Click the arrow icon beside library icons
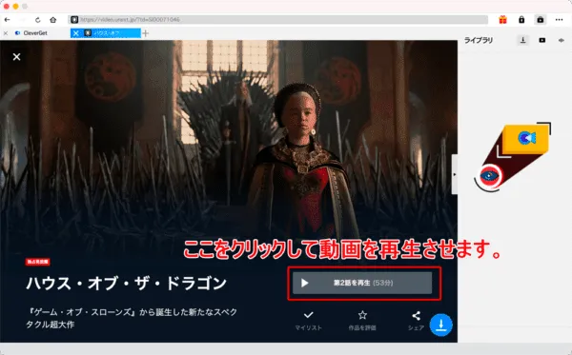572x355 pixels. pos(562,40)
